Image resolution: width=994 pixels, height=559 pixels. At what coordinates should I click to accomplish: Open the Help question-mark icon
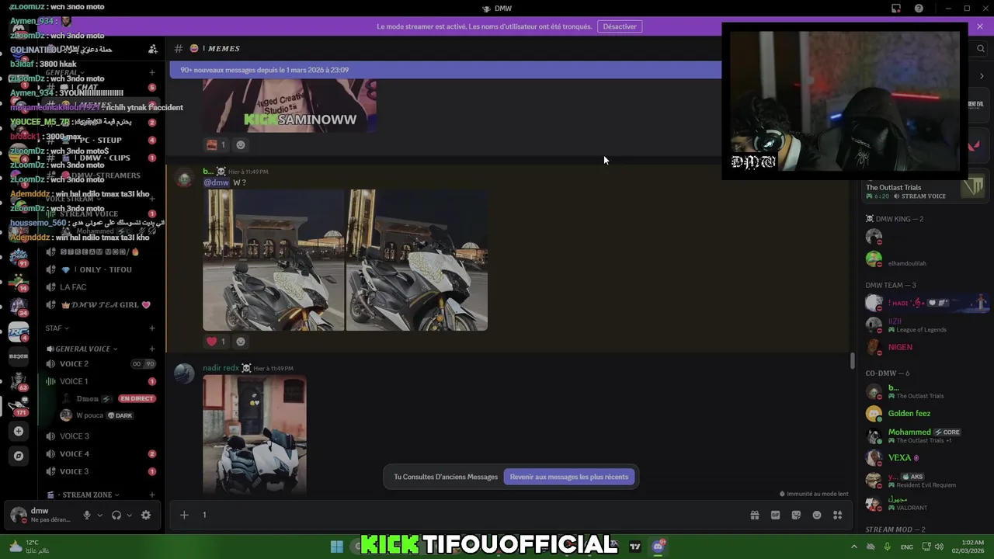pos(919,9)
